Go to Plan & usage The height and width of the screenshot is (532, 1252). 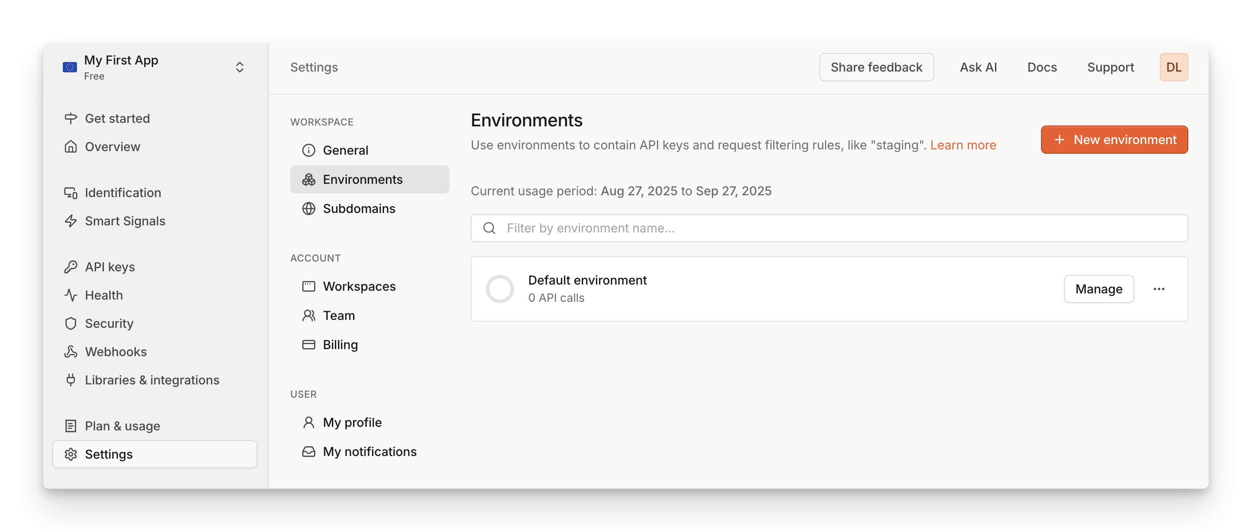point(122,426)
